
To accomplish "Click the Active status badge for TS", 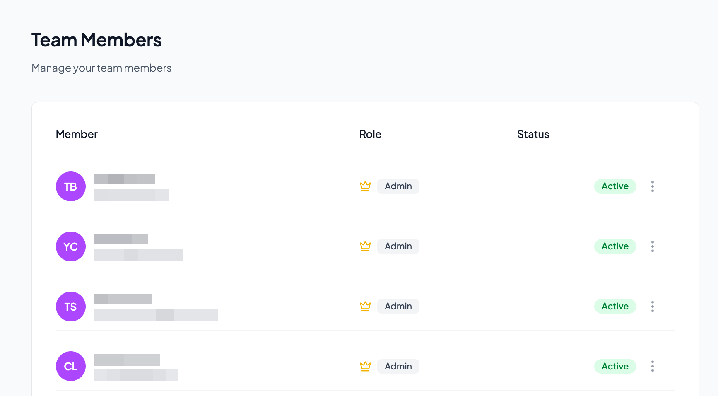I will [615, 307].
